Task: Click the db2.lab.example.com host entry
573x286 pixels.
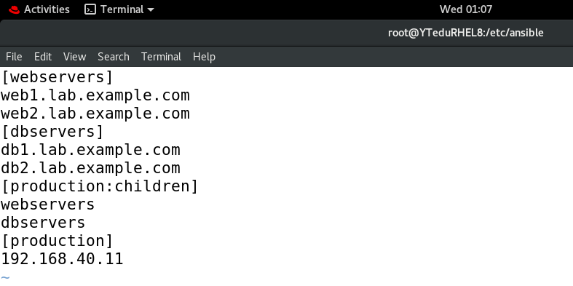Action: pyautogui.click(x=90, y=168)
